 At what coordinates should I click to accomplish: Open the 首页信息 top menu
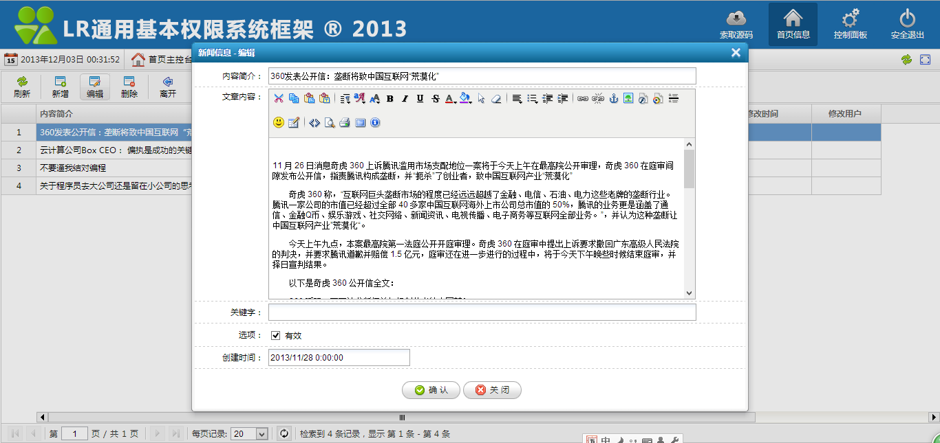pos(793,24)
